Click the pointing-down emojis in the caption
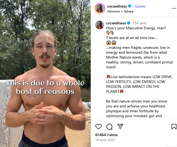The height and width of the screenshot is (147, 177). (x=110, y=33)
